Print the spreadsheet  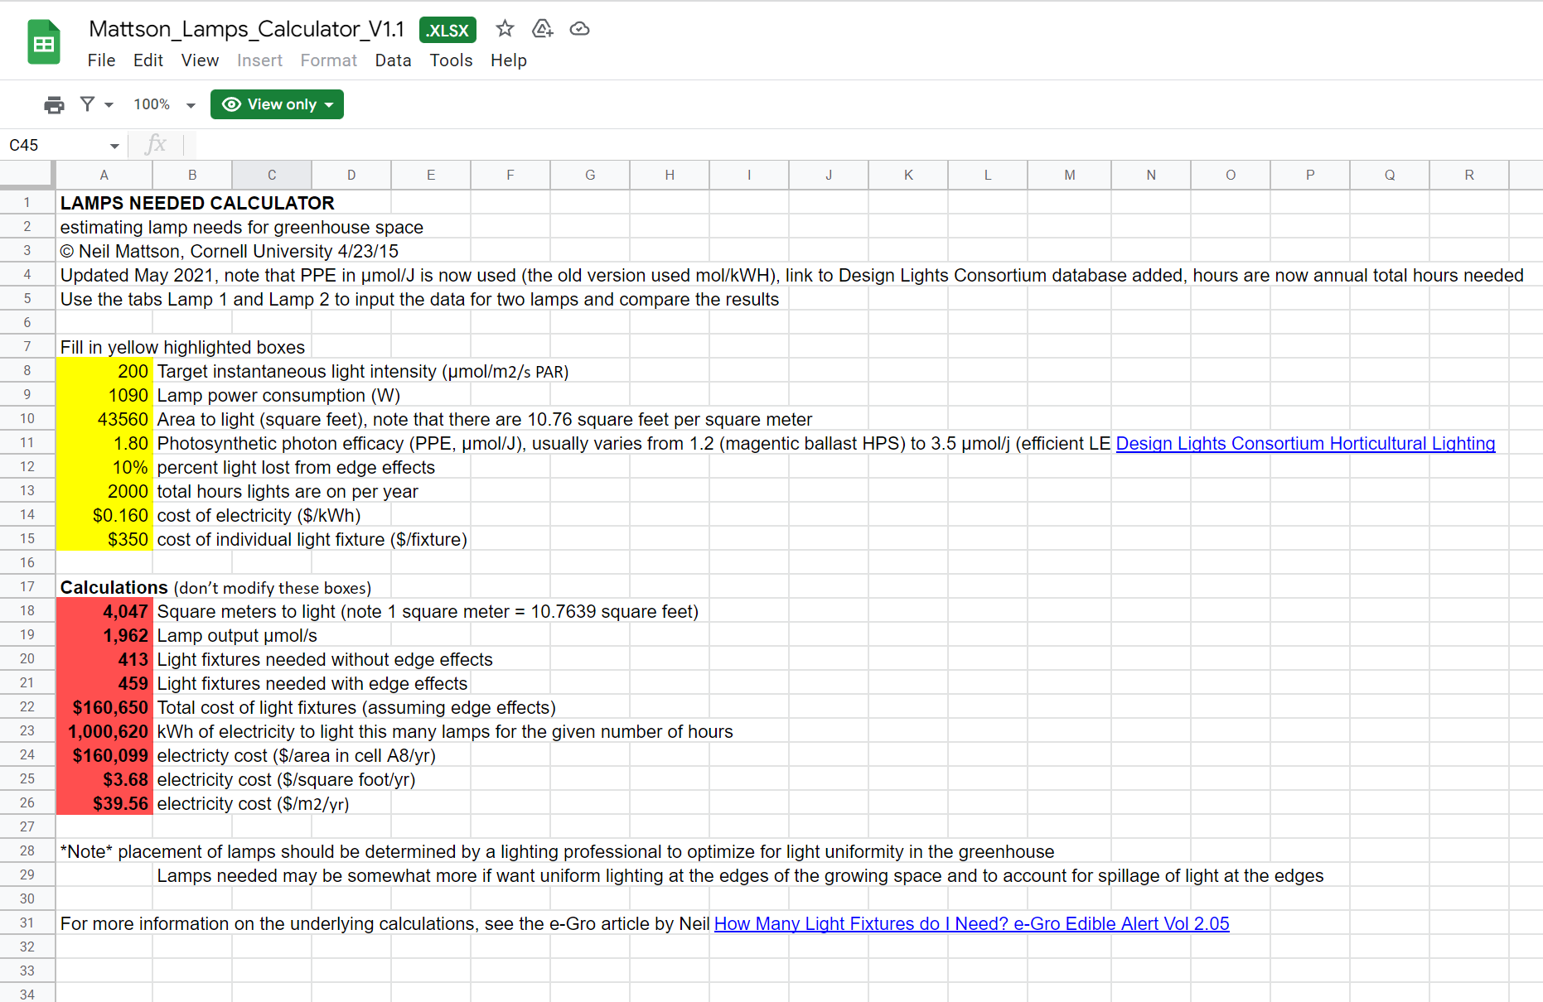(x=54, y=104)
